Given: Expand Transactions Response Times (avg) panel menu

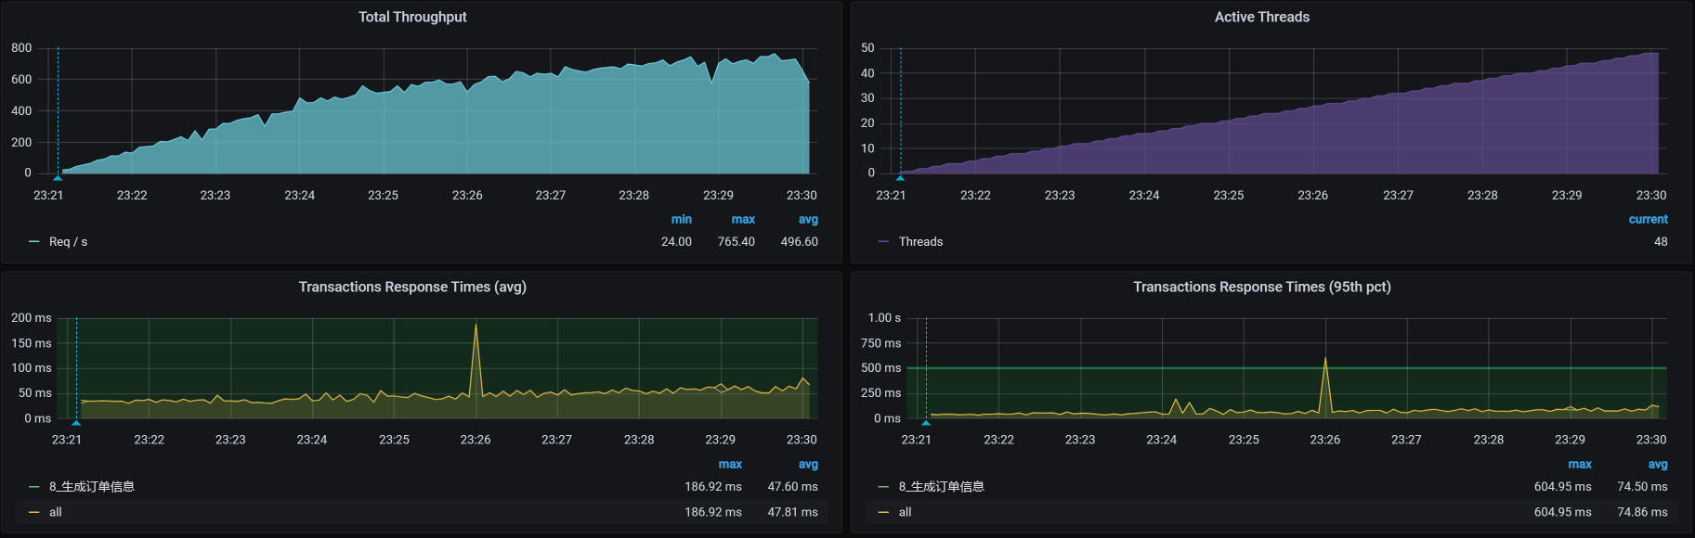Looking at the screenshot, I should coord(412,287).
